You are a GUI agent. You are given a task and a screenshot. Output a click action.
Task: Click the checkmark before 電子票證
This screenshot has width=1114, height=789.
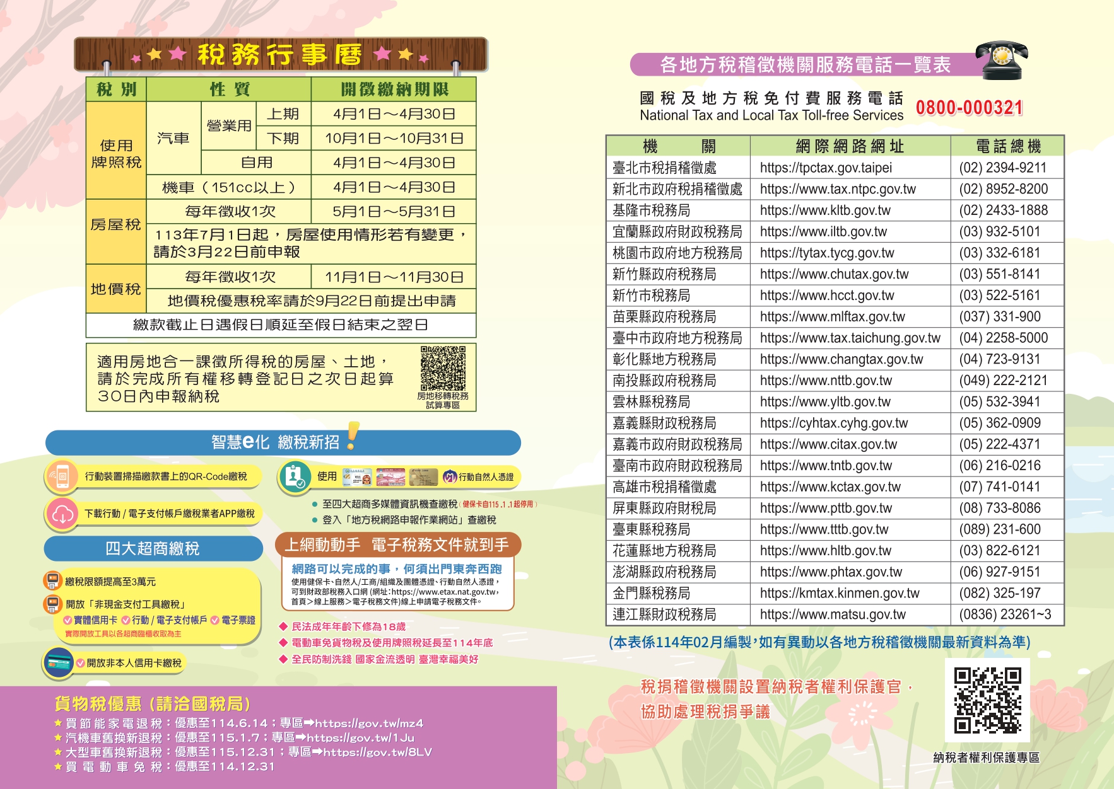[215, 621]
